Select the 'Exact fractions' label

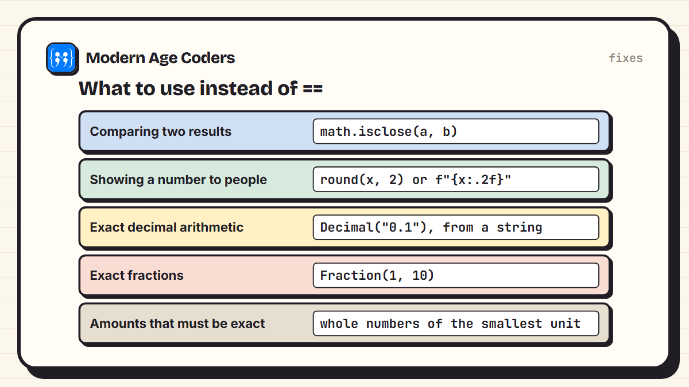click(137, 275)
